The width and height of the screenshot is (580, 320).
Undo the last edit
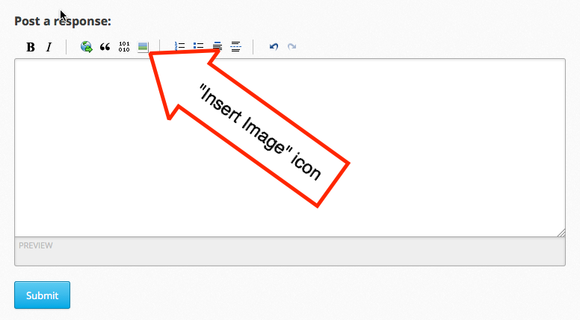[274, 47]
